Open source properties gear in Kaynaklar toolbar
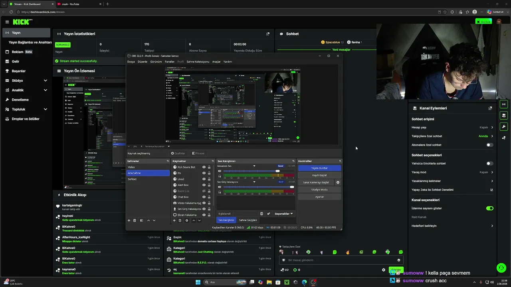 187,220
